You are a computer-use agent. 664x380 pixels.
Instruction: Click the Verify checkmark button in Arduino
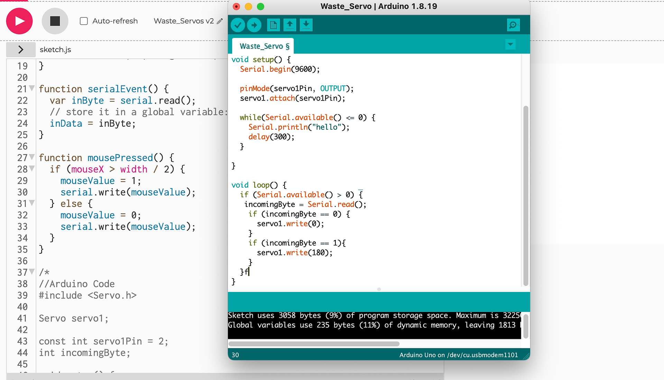pyautogui.click(x=238, y=25)
